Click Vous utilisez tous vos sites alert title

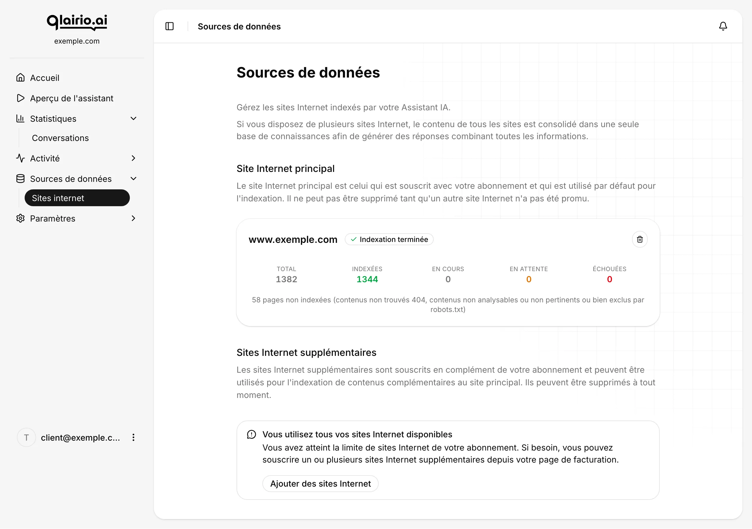click(x=357, y=435)
